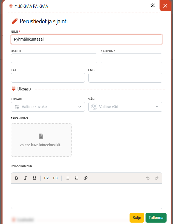Toggle underline formatting in description editor
Viewport: 173px width, 224px height.
click(34, 178)
